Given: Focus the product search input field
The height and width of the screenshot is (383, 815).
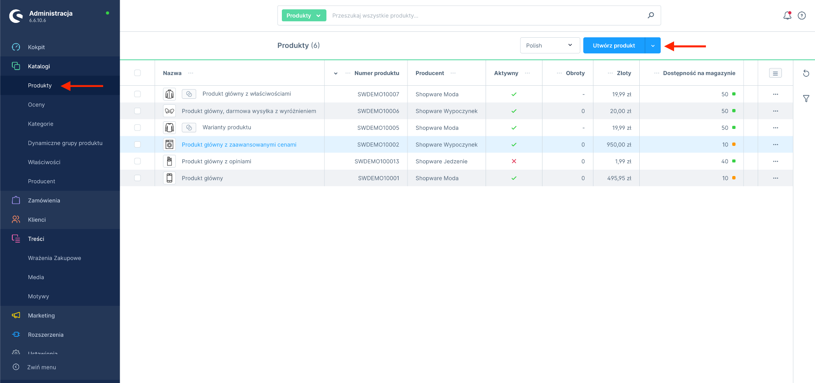Looking at the screenshot, I should pos(484,16).
